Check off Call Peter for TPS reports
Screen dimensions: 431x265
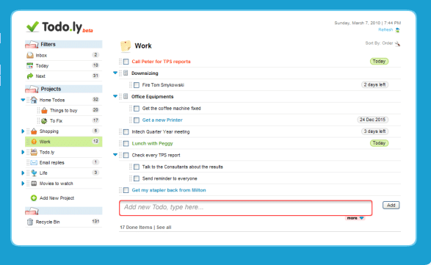click(x=126, y=62)
